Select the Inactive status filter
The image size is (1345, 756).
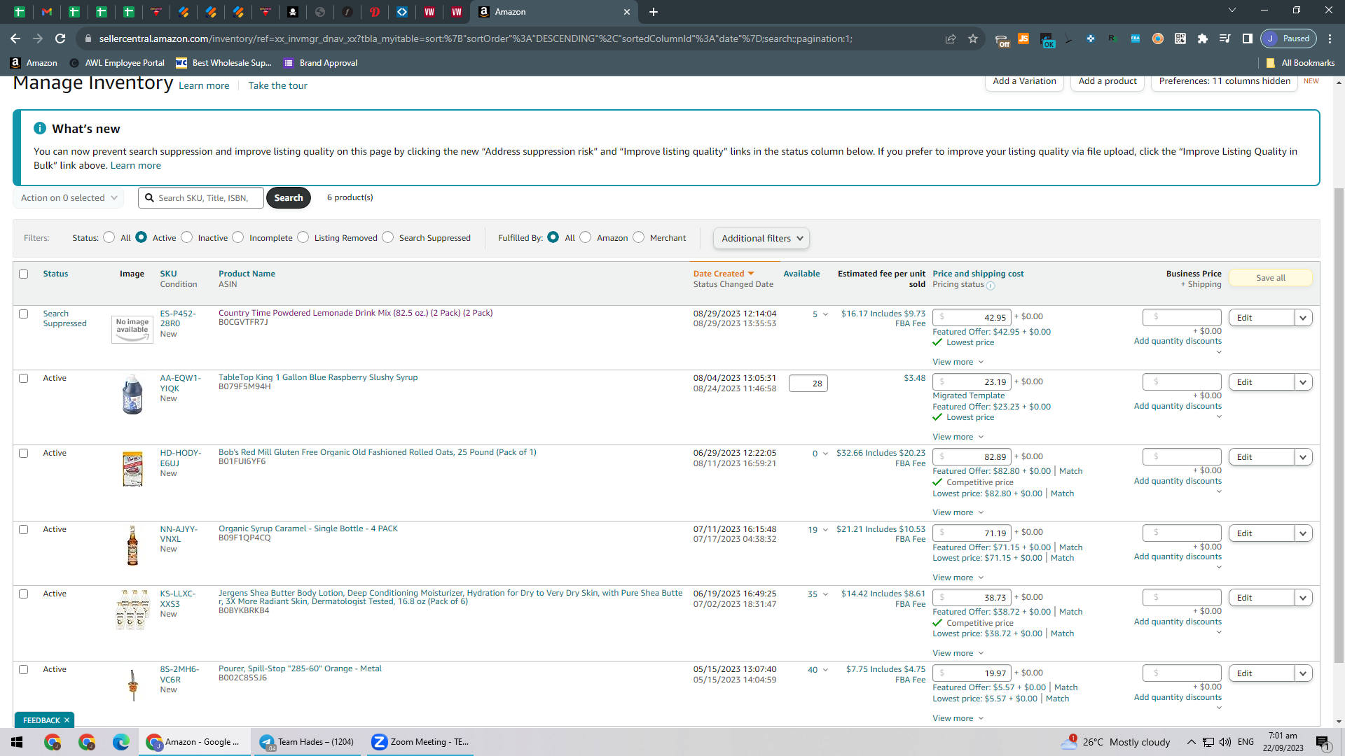click(x=187, y=237)
